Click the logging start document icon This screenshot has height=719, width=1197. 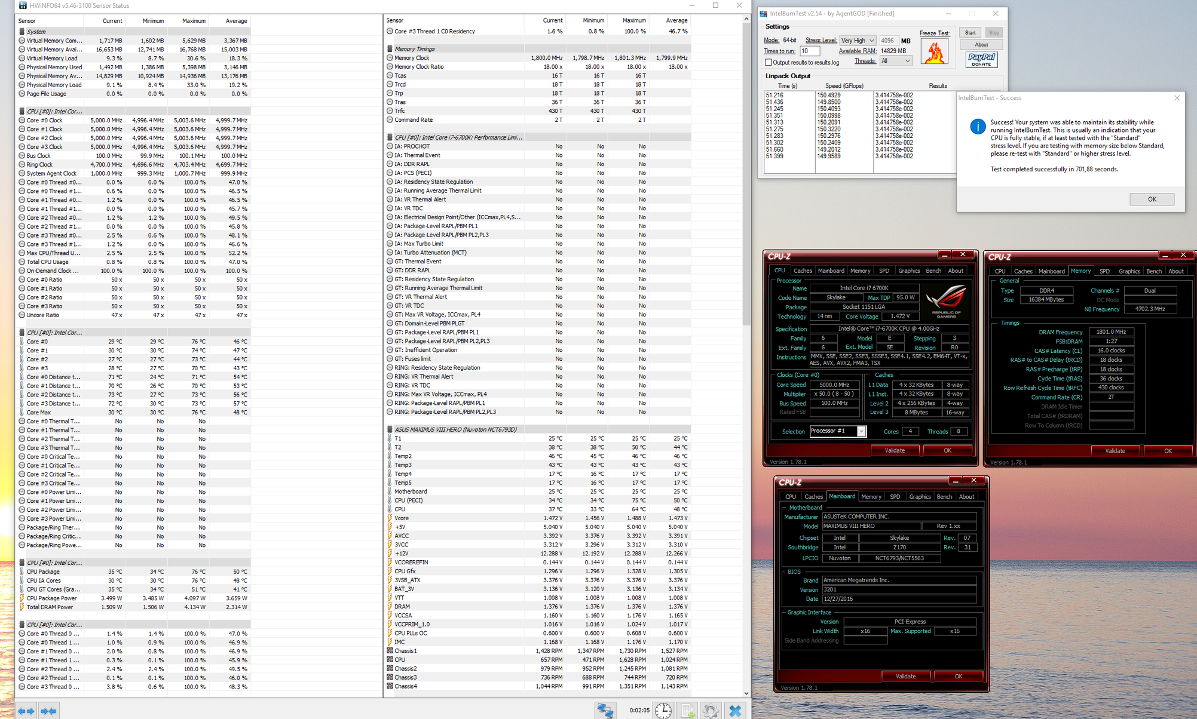pos(687,711)
